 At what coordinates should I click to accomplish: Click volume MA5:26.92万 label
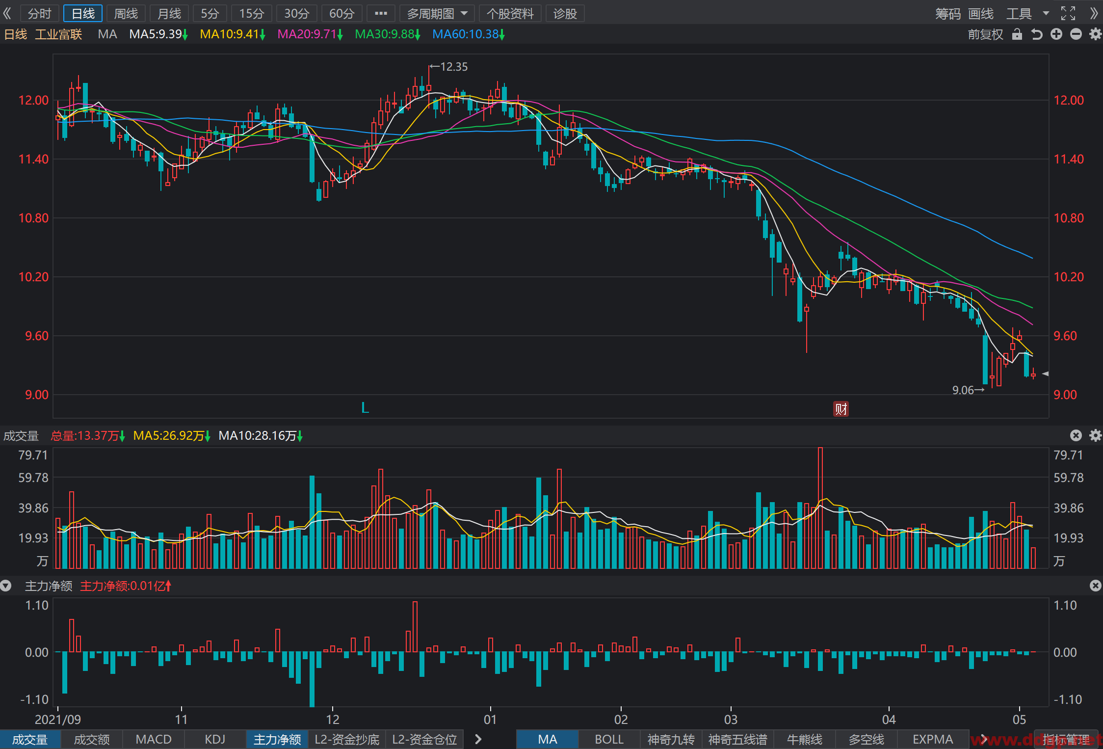(172, 435)
